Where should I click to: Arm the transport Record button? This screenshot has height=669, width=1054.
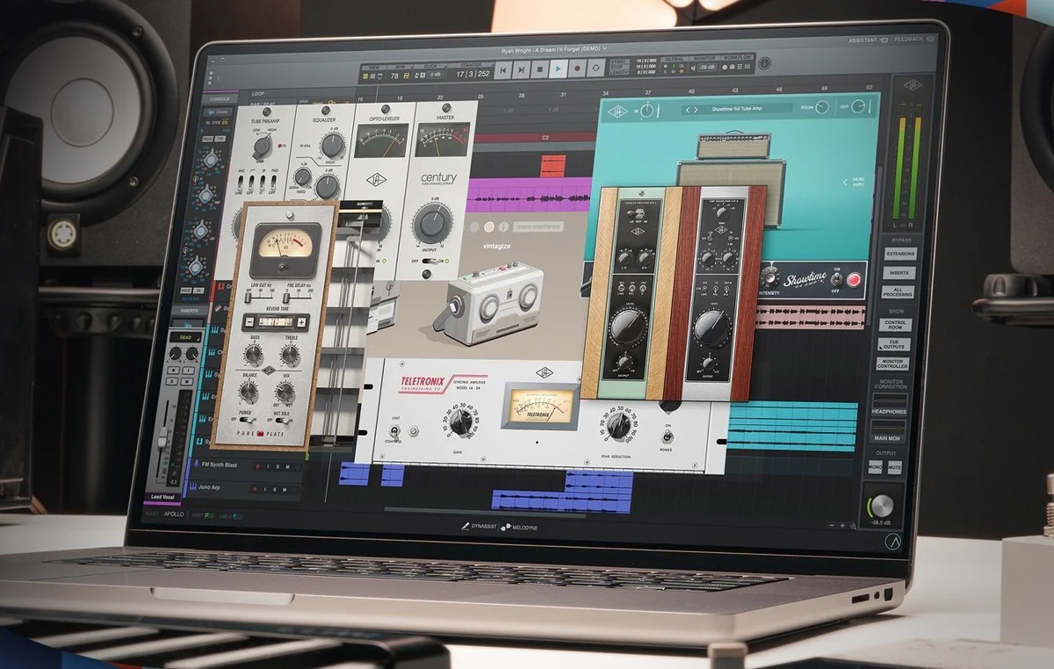pos(577,69)
